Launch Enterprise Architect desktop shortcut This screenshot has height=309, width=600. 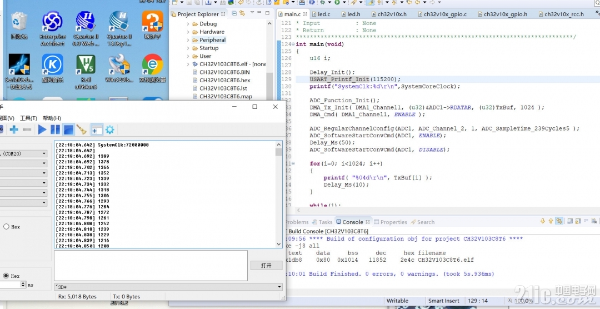tap(52, 29)
